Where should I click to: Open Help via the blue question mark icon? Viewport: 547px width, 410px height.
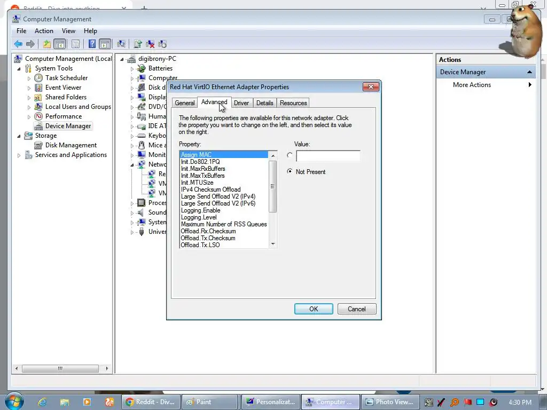pyautogui.click(x=92, y=44)
